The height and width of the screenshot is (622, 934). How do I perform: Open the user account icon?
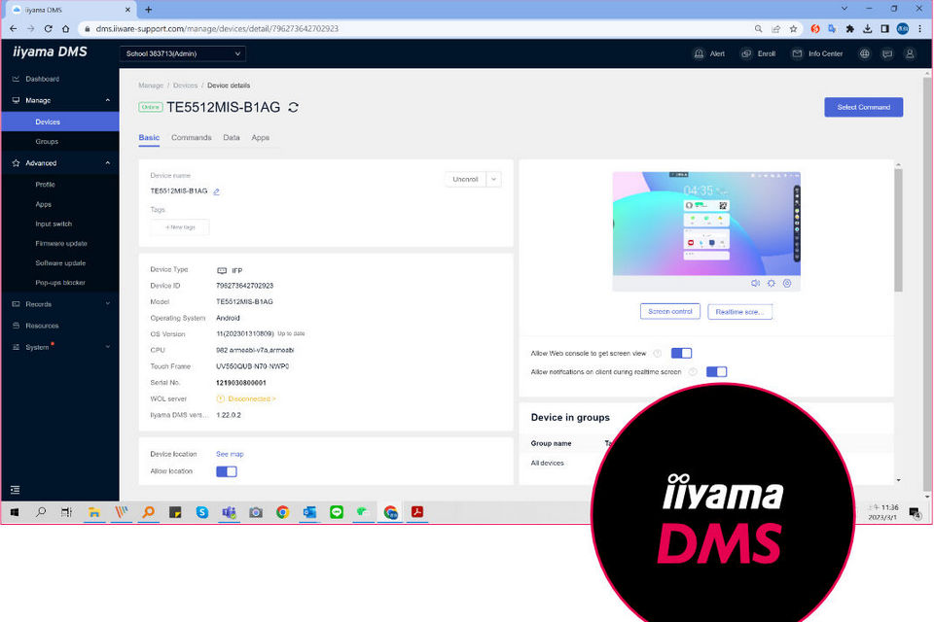[910, 53]
